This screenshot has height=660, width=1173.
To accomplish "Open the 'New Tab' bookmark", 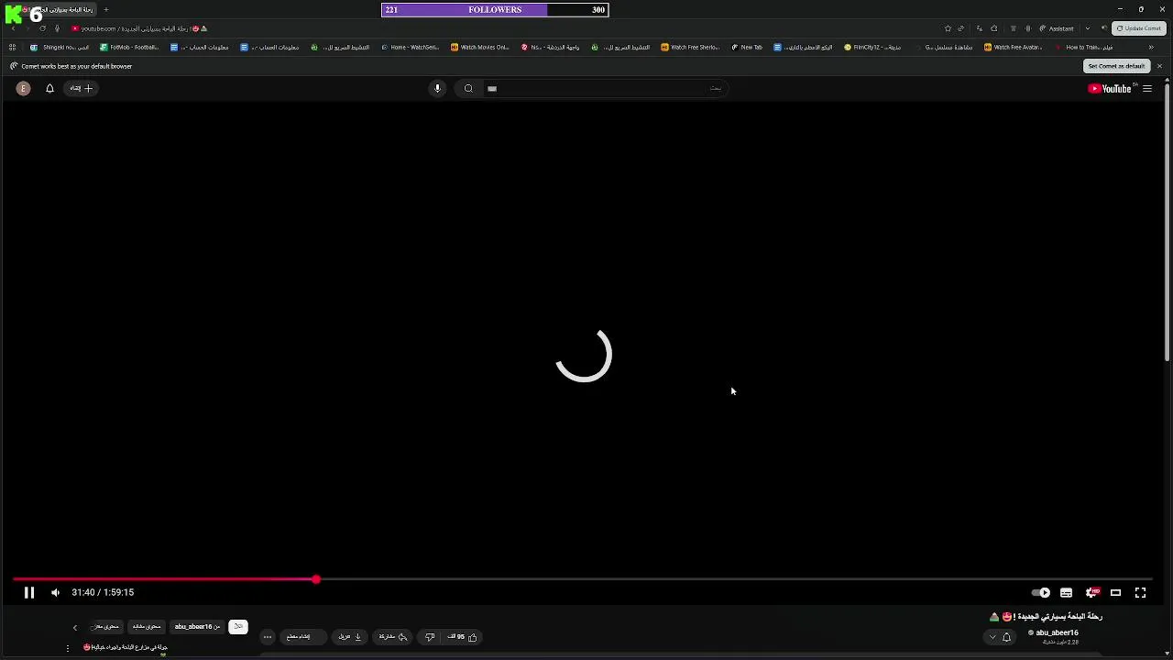I will pyautogui.click(x=747, y=48).
